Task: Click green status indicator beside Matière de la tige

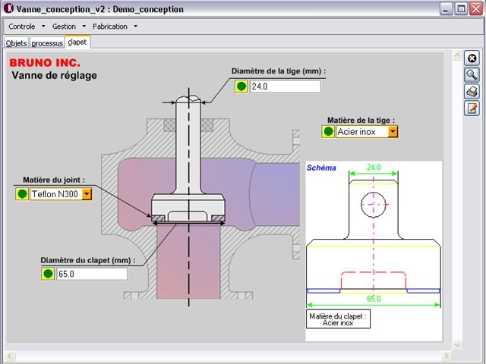Action: coord(328,131)
